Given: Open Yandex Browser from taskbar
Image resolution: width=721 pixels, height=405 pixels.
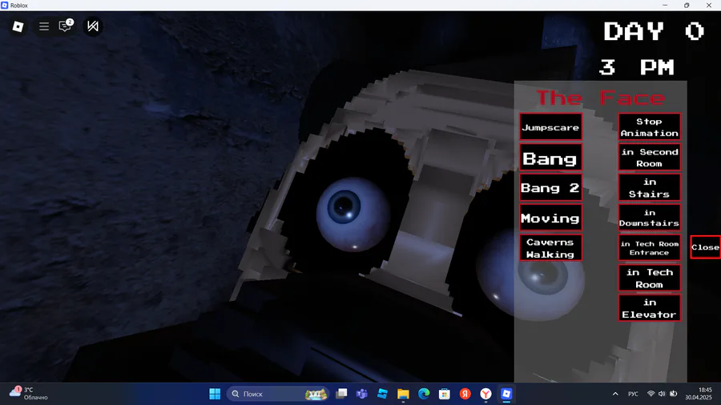Looking at the screenshot, I should [x=486, y=394].
